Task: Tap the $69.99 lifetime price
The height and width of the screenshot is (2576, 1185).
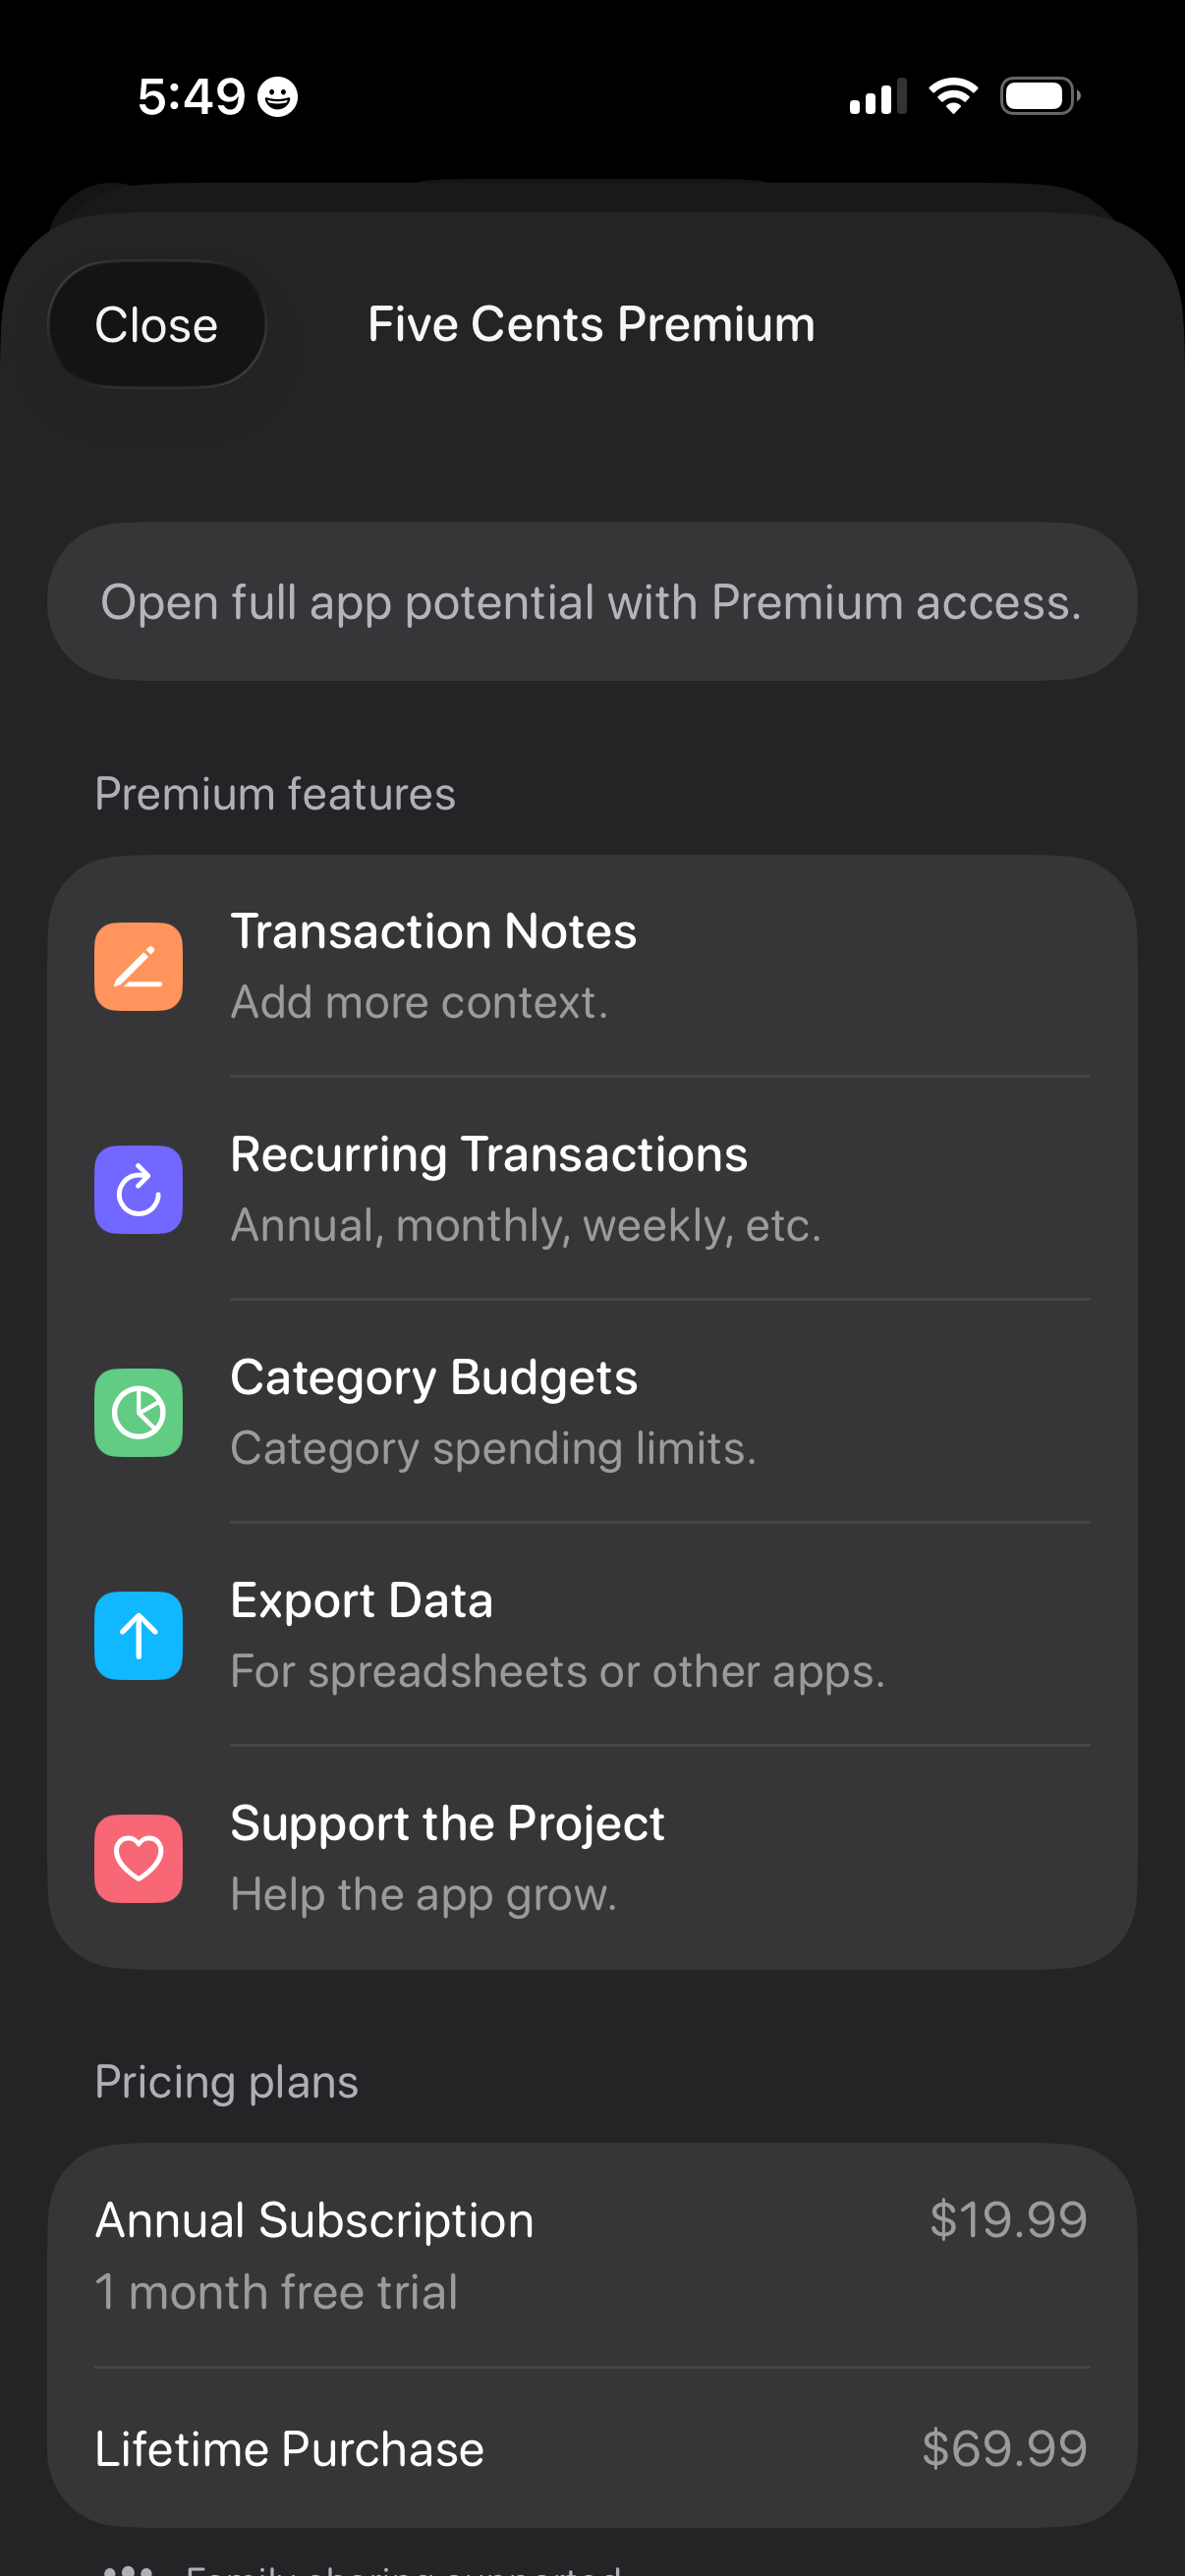Action: tap(1004, 2449)
